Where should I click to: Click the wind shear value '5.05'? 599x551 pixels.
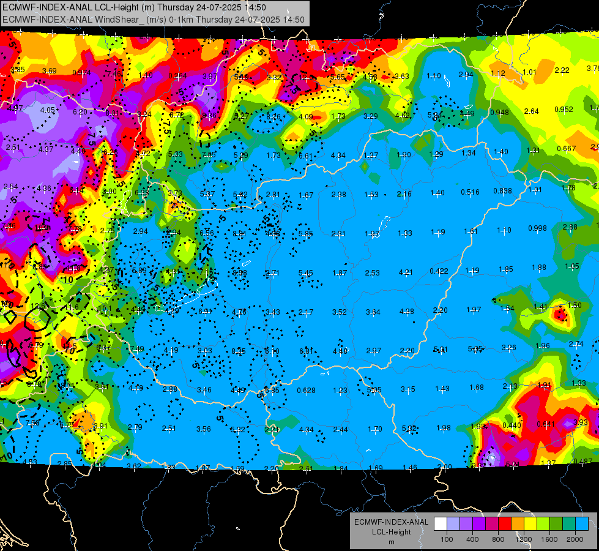coord(374,390)
